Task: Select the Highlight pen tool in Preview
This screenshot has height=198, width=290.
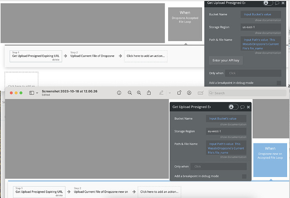Action: pos(161,93)
